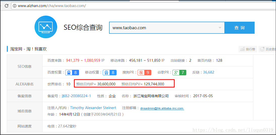
Task: Click company name 浙江淘宝网络有限公司
Action: (151, 96)
